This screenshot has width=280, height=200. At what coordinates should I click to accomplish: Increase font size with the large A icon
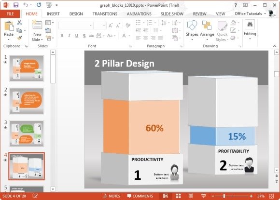111,26
